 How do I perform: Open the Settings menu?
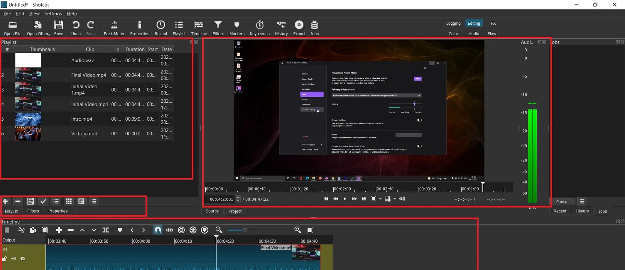pos(53,13)
